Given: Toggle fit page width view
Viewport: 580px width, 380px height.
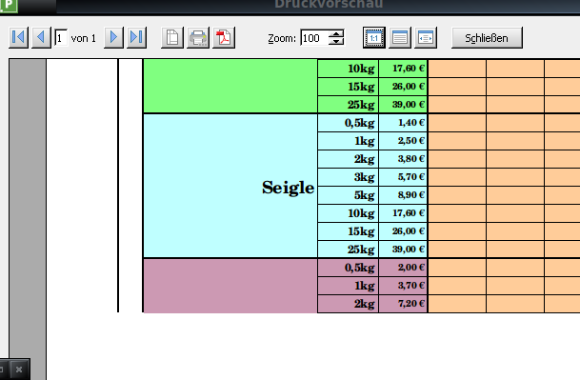Looking at the screenshot, I should coord(426,37).
